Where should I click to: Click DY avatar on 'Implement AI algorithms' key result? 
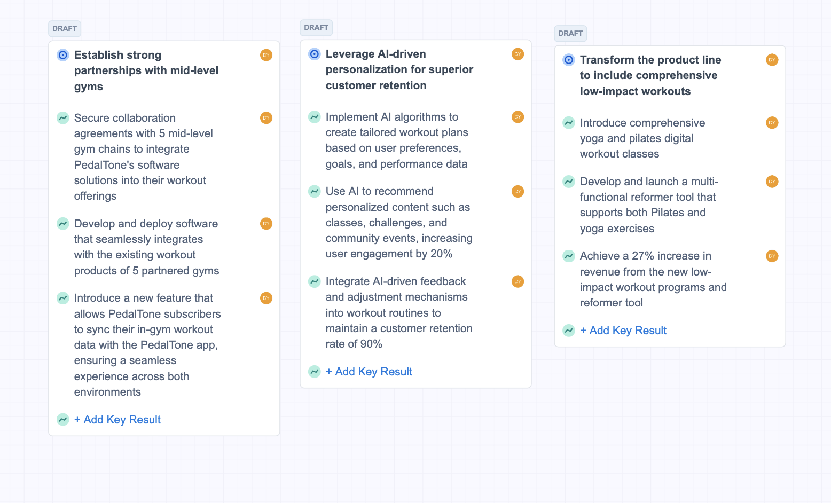[x=518, y=117]
